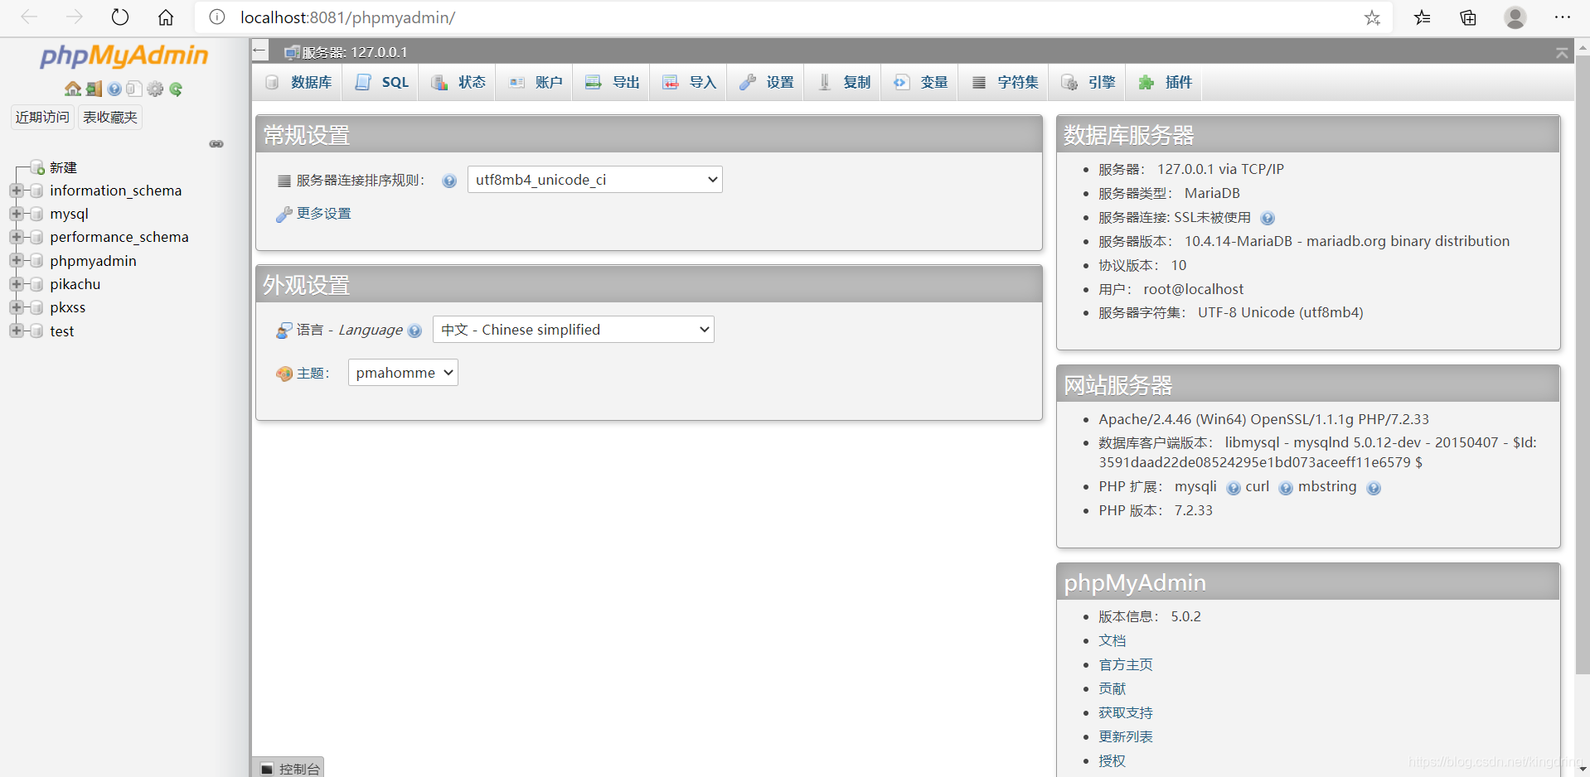Expand the mysql database node
The image size is (1590, 777).
(x=16, y=214)
